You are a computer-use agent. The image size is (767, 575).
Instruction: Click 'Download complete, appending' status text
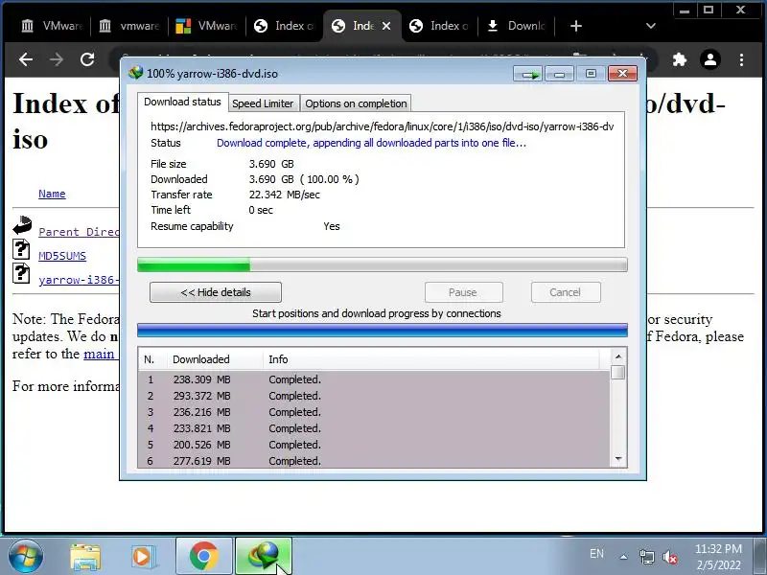pos(371,143)
